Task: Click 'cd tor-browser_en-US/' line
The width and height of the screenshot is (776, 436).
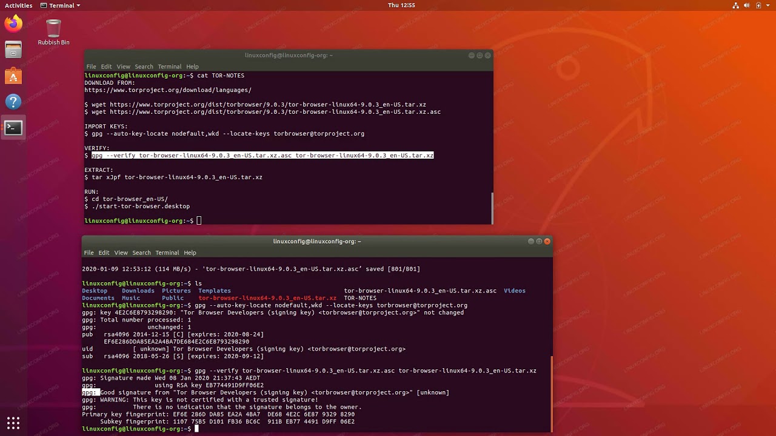Action: [x=130, y=199]
